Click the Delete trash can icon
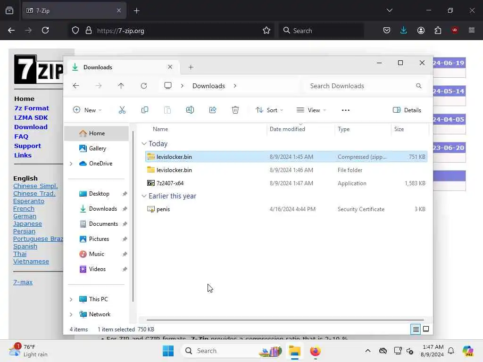 [x=235, y=110]
